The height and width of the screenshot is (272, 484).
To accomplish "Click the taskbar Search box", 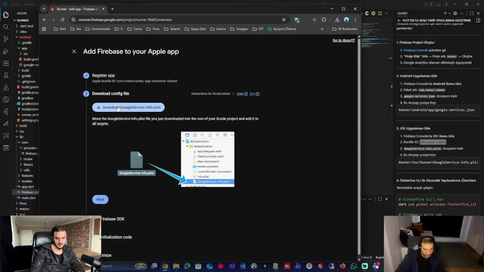I will pos(123,266).
